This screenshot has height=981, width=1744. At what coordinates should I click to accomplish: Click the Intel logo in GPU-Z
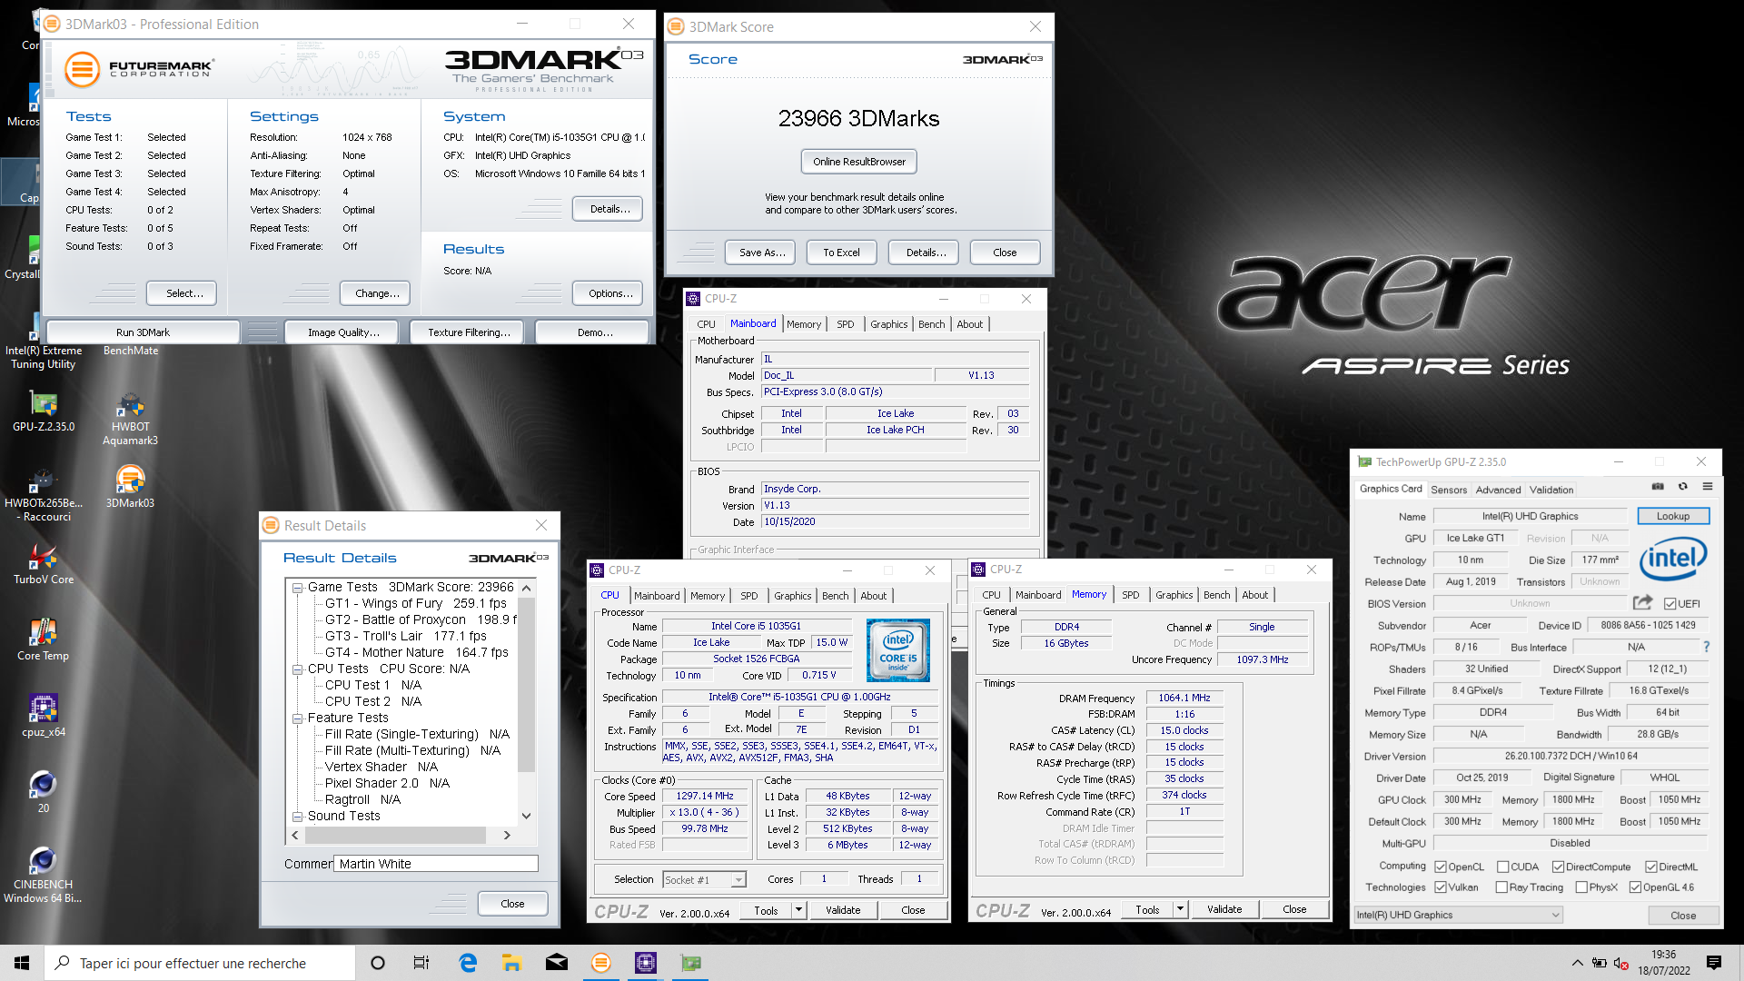tap(1673, 560)
